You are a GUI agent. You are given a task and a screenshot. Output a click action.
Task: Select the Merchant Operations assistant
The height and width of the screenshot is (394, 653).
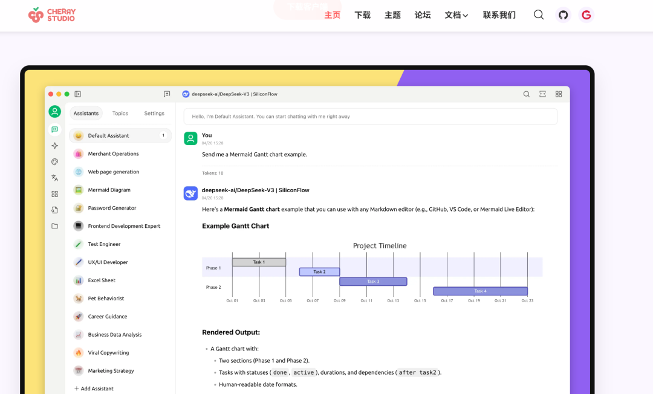point(120,153)
